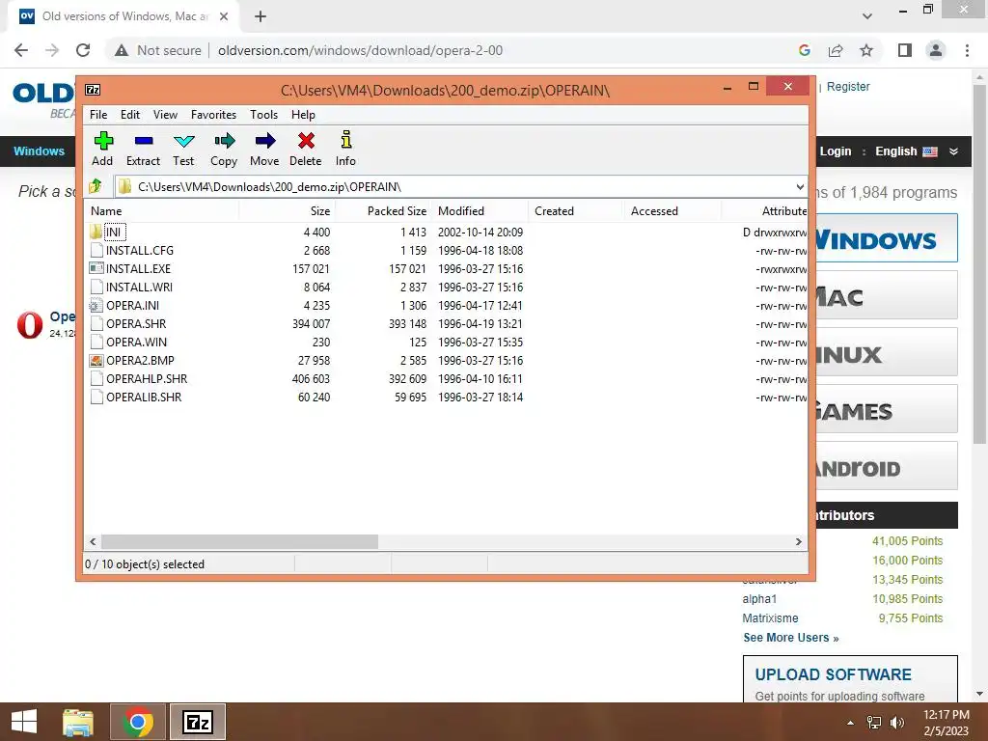
Task: Click See More Users link
Action: [x=791, y=638]
